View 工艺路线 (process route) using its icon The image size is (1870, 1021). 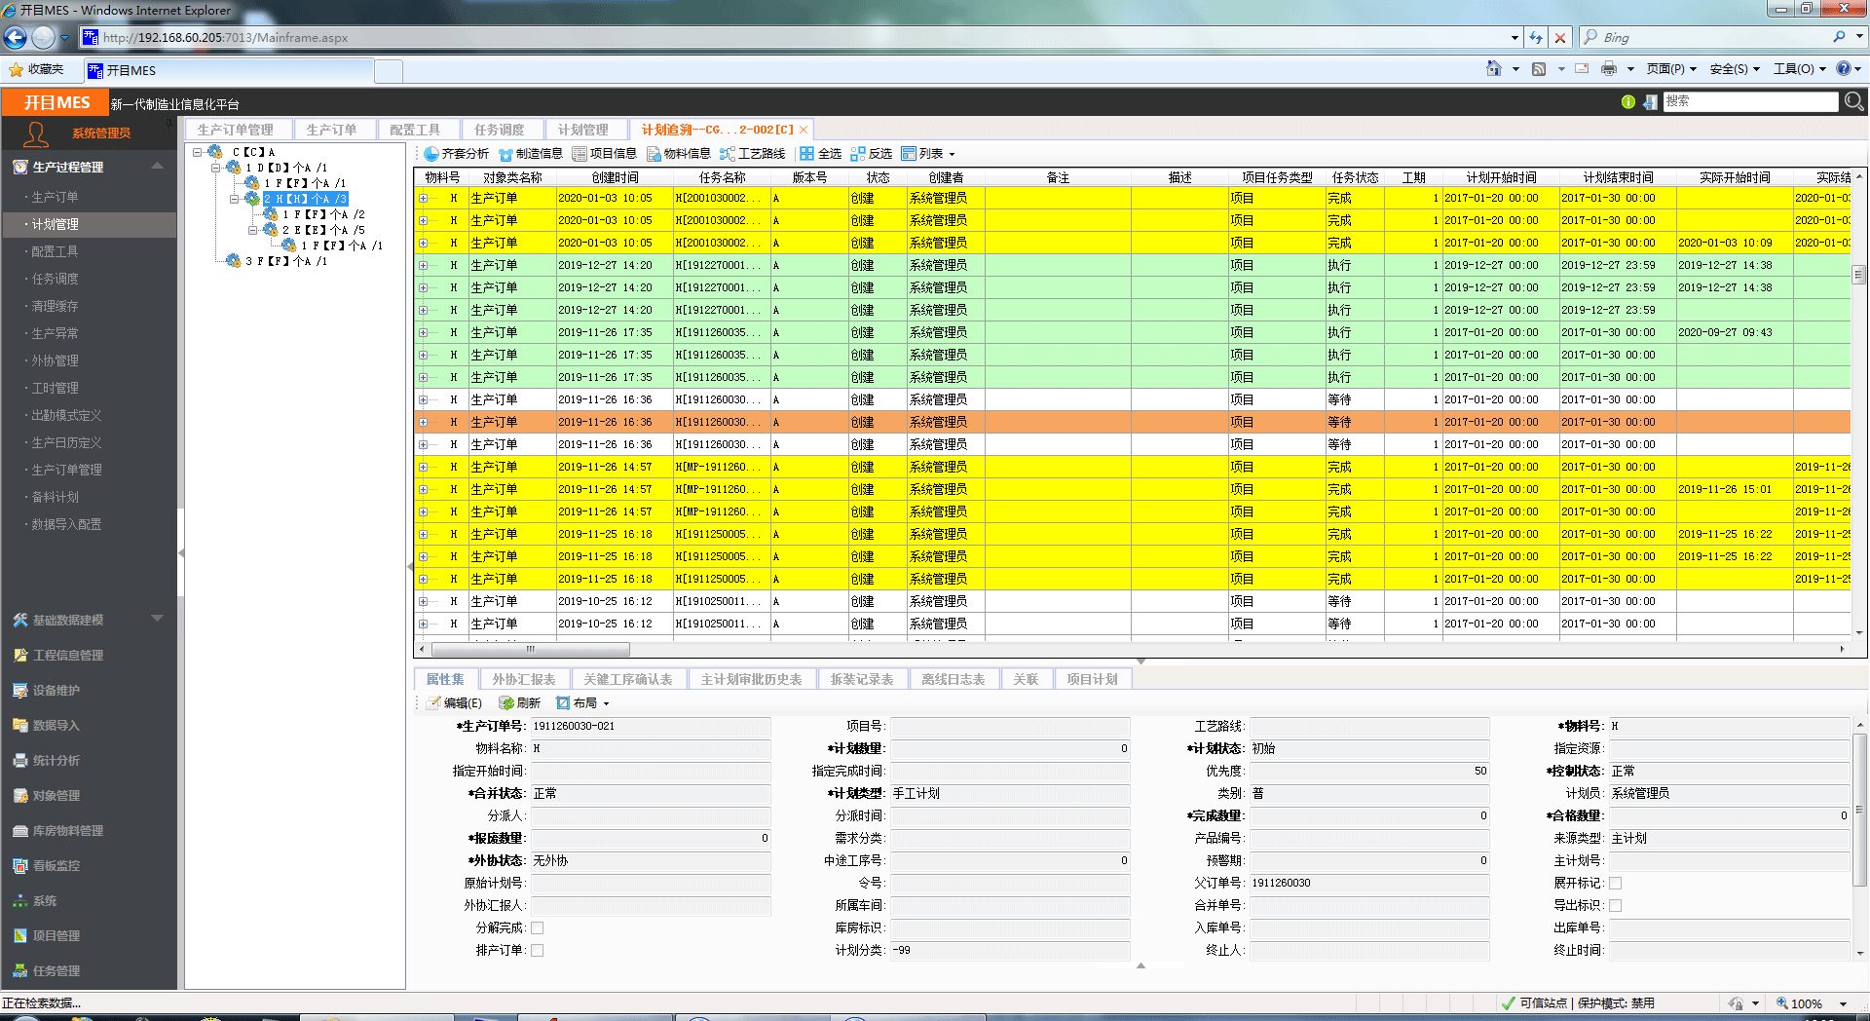[x=756, y=153]
